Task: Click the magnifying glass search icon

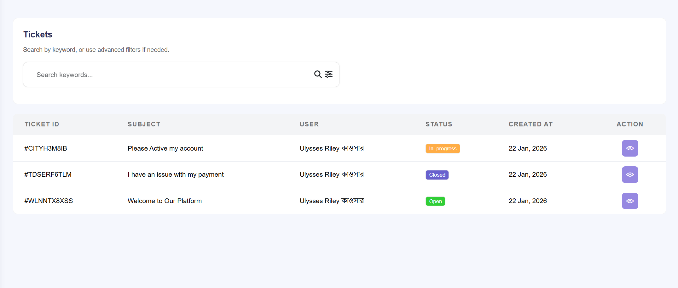Action: click(318, 74)
